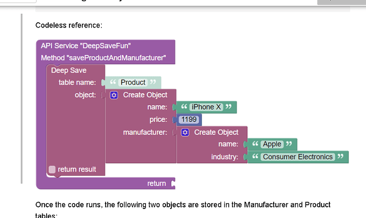366x218 pixels.
Task: Click the "industry:" field label
Action: click(x=225, y=157)
